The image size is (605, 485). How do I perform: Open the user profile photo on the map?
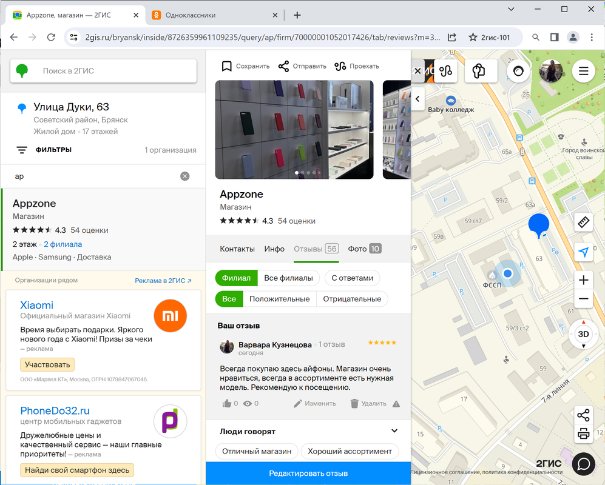pos(551,71)
